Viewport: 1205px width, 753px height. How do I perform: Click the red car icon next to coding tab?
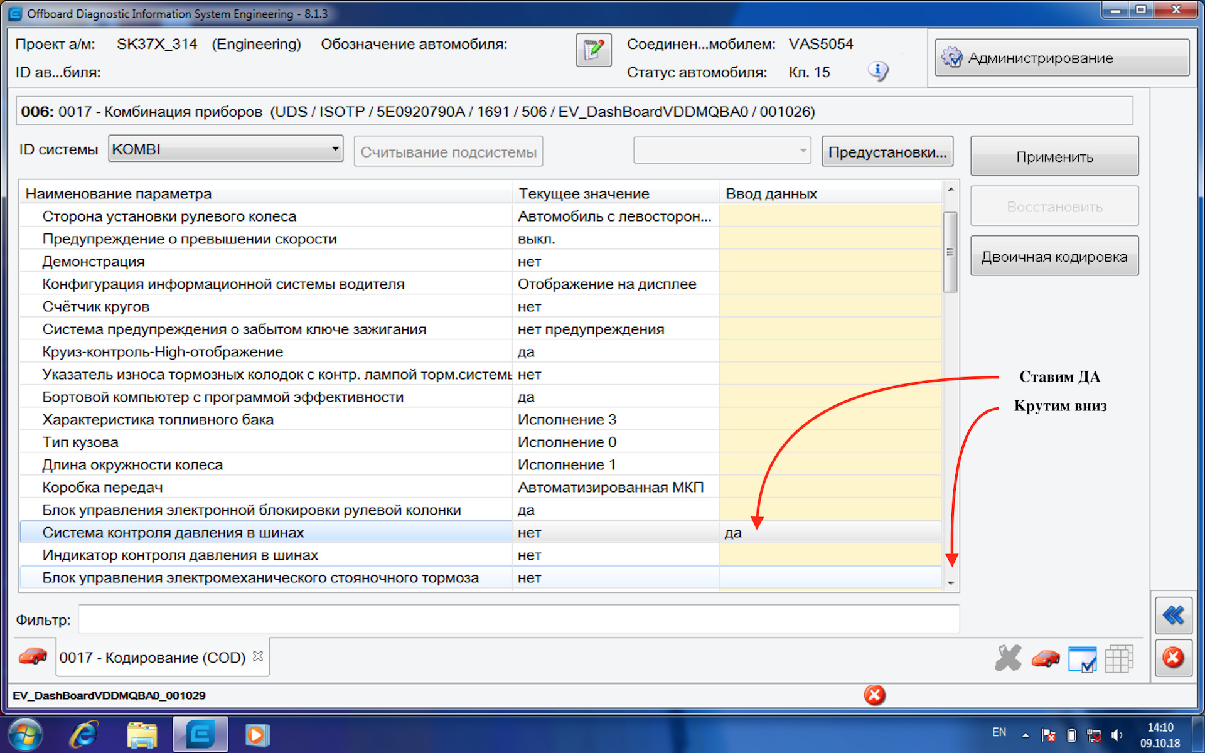(33, 657)
